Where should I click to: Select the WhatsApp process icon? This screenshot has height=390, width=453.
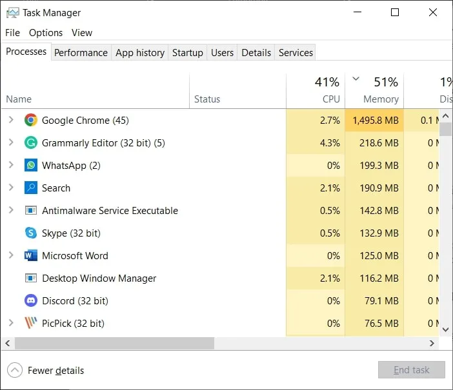31,166
